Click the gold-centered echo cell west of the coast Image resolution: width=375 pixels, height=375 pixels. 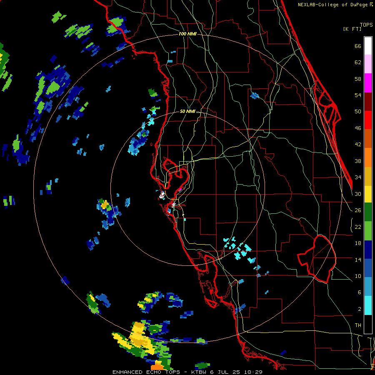[x=105, y=205]
